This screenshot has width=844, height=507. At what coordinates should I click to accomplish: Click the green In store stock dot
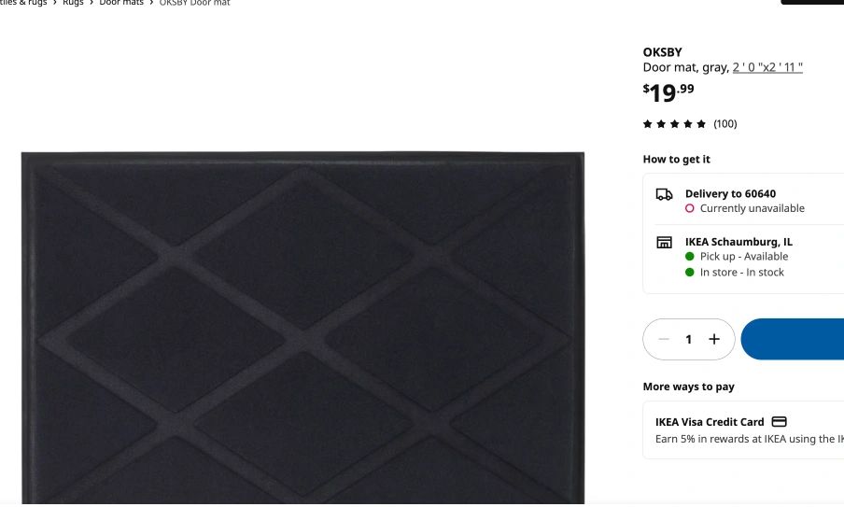[690, 273]
